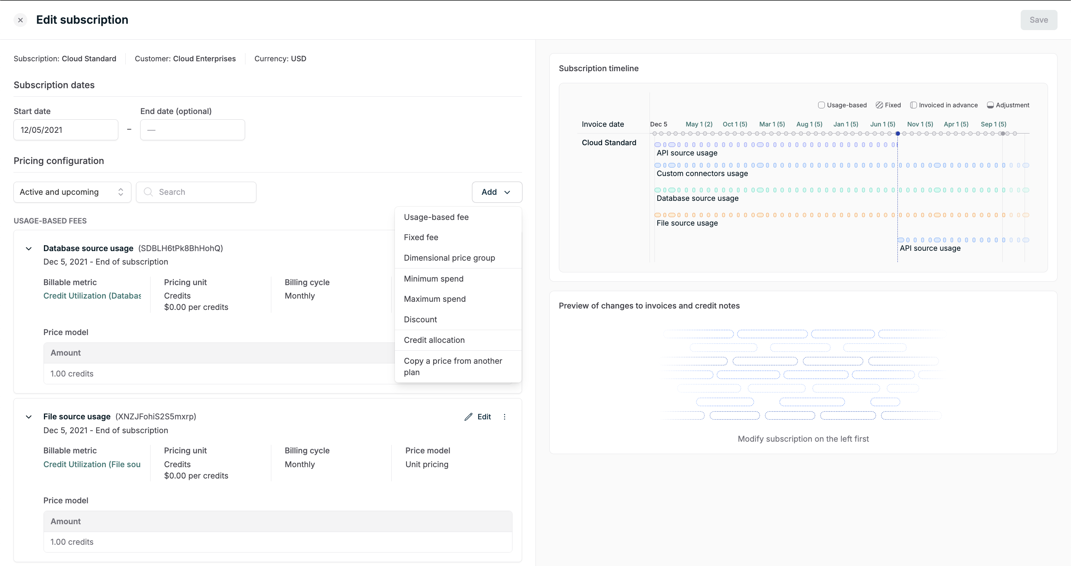Click the Fixed legend hatched icon
This screenshot has width=1071, height=566.
point(879,105)
